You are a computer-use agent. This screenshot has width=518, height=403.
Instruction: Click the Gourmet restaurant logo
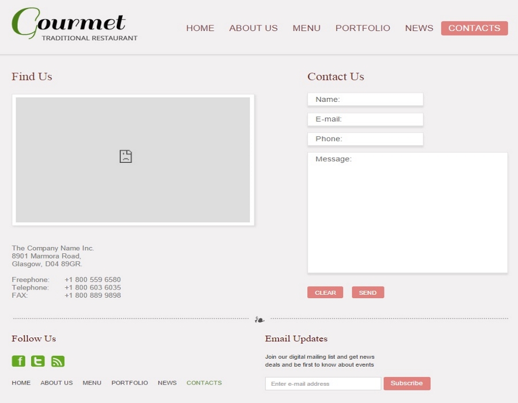(74, 25)
